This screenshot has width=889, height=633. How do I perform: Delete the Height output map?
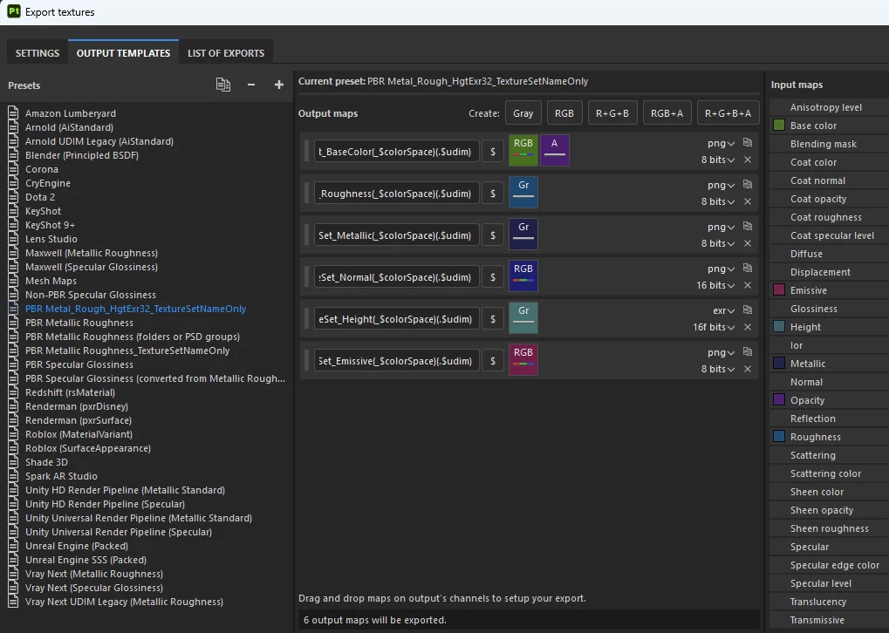[748, 328]
